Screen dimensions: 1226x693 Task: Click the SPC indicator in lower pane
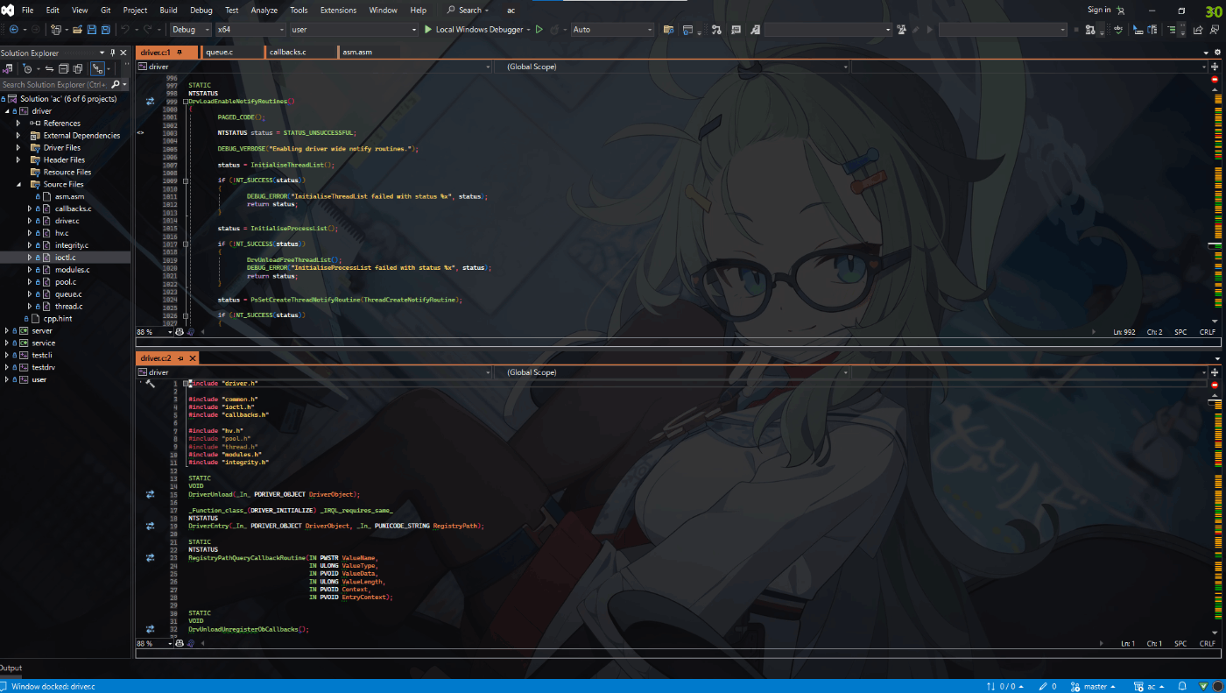pos(1180,644)
